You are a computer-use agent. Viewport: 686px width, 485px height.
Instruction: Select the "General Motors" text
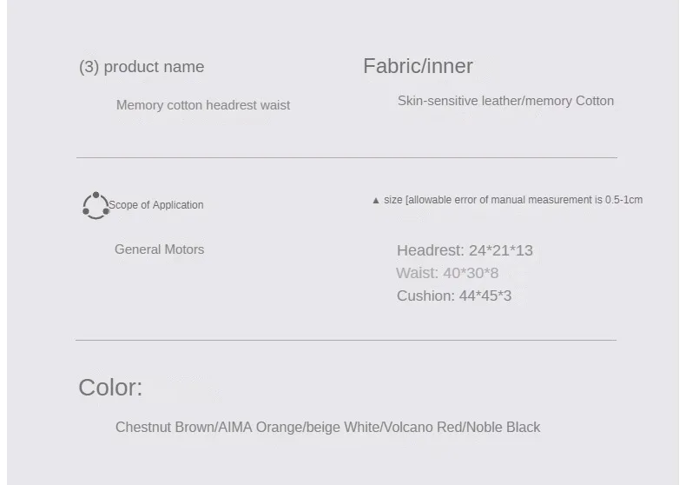(160, 249)
